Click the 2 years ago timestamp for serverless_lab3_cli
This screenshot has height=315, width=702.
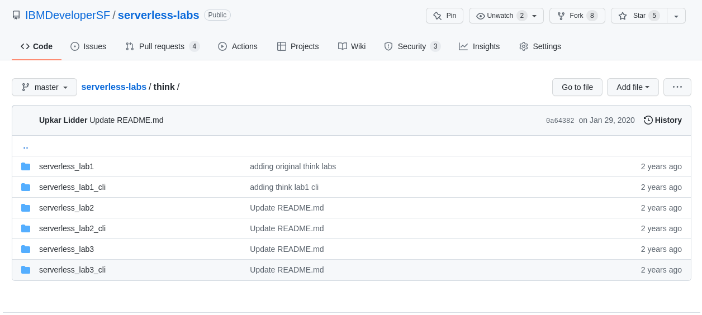[661, 270]
